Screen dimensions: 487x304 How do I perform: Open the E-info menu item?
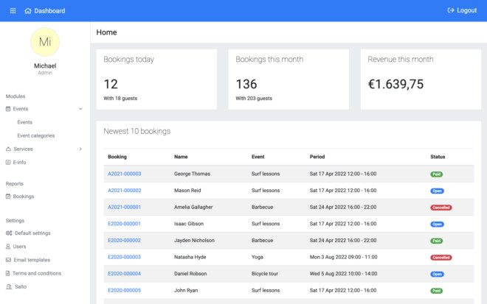coord(20,163)
